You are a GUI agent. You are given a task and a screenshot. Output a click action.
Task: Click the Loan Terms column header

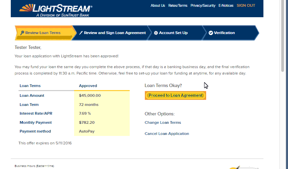[30, 86]
